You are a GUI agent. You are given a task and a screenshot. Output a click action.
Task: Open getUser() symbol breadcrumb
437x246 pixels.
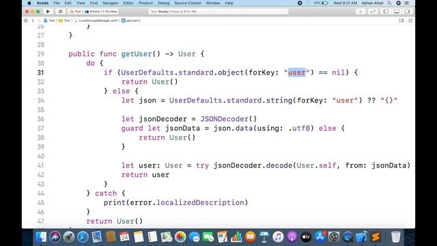(131, 20)
